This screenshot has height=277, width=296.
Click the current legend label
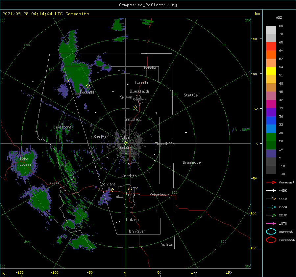[286, 232]
